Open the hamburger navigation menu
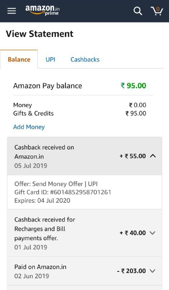This screenshot has height=290, width=169. 12,11
